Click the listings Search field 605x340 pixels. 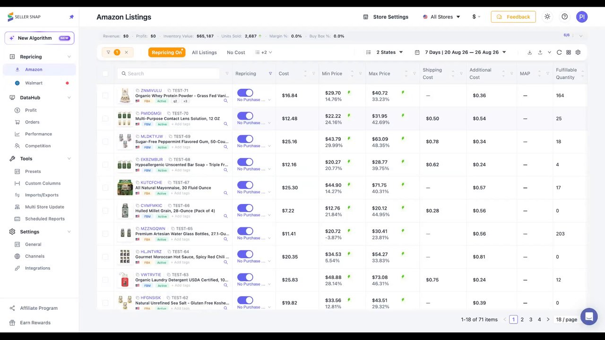(x=169, y=74)
